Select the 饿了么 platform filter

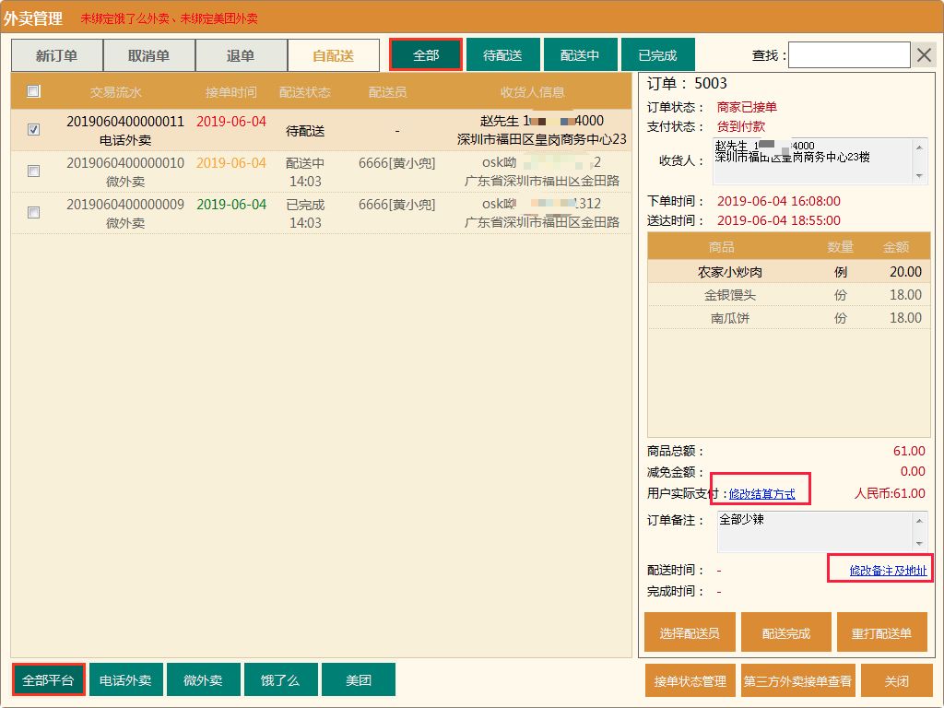pos(280,680)
